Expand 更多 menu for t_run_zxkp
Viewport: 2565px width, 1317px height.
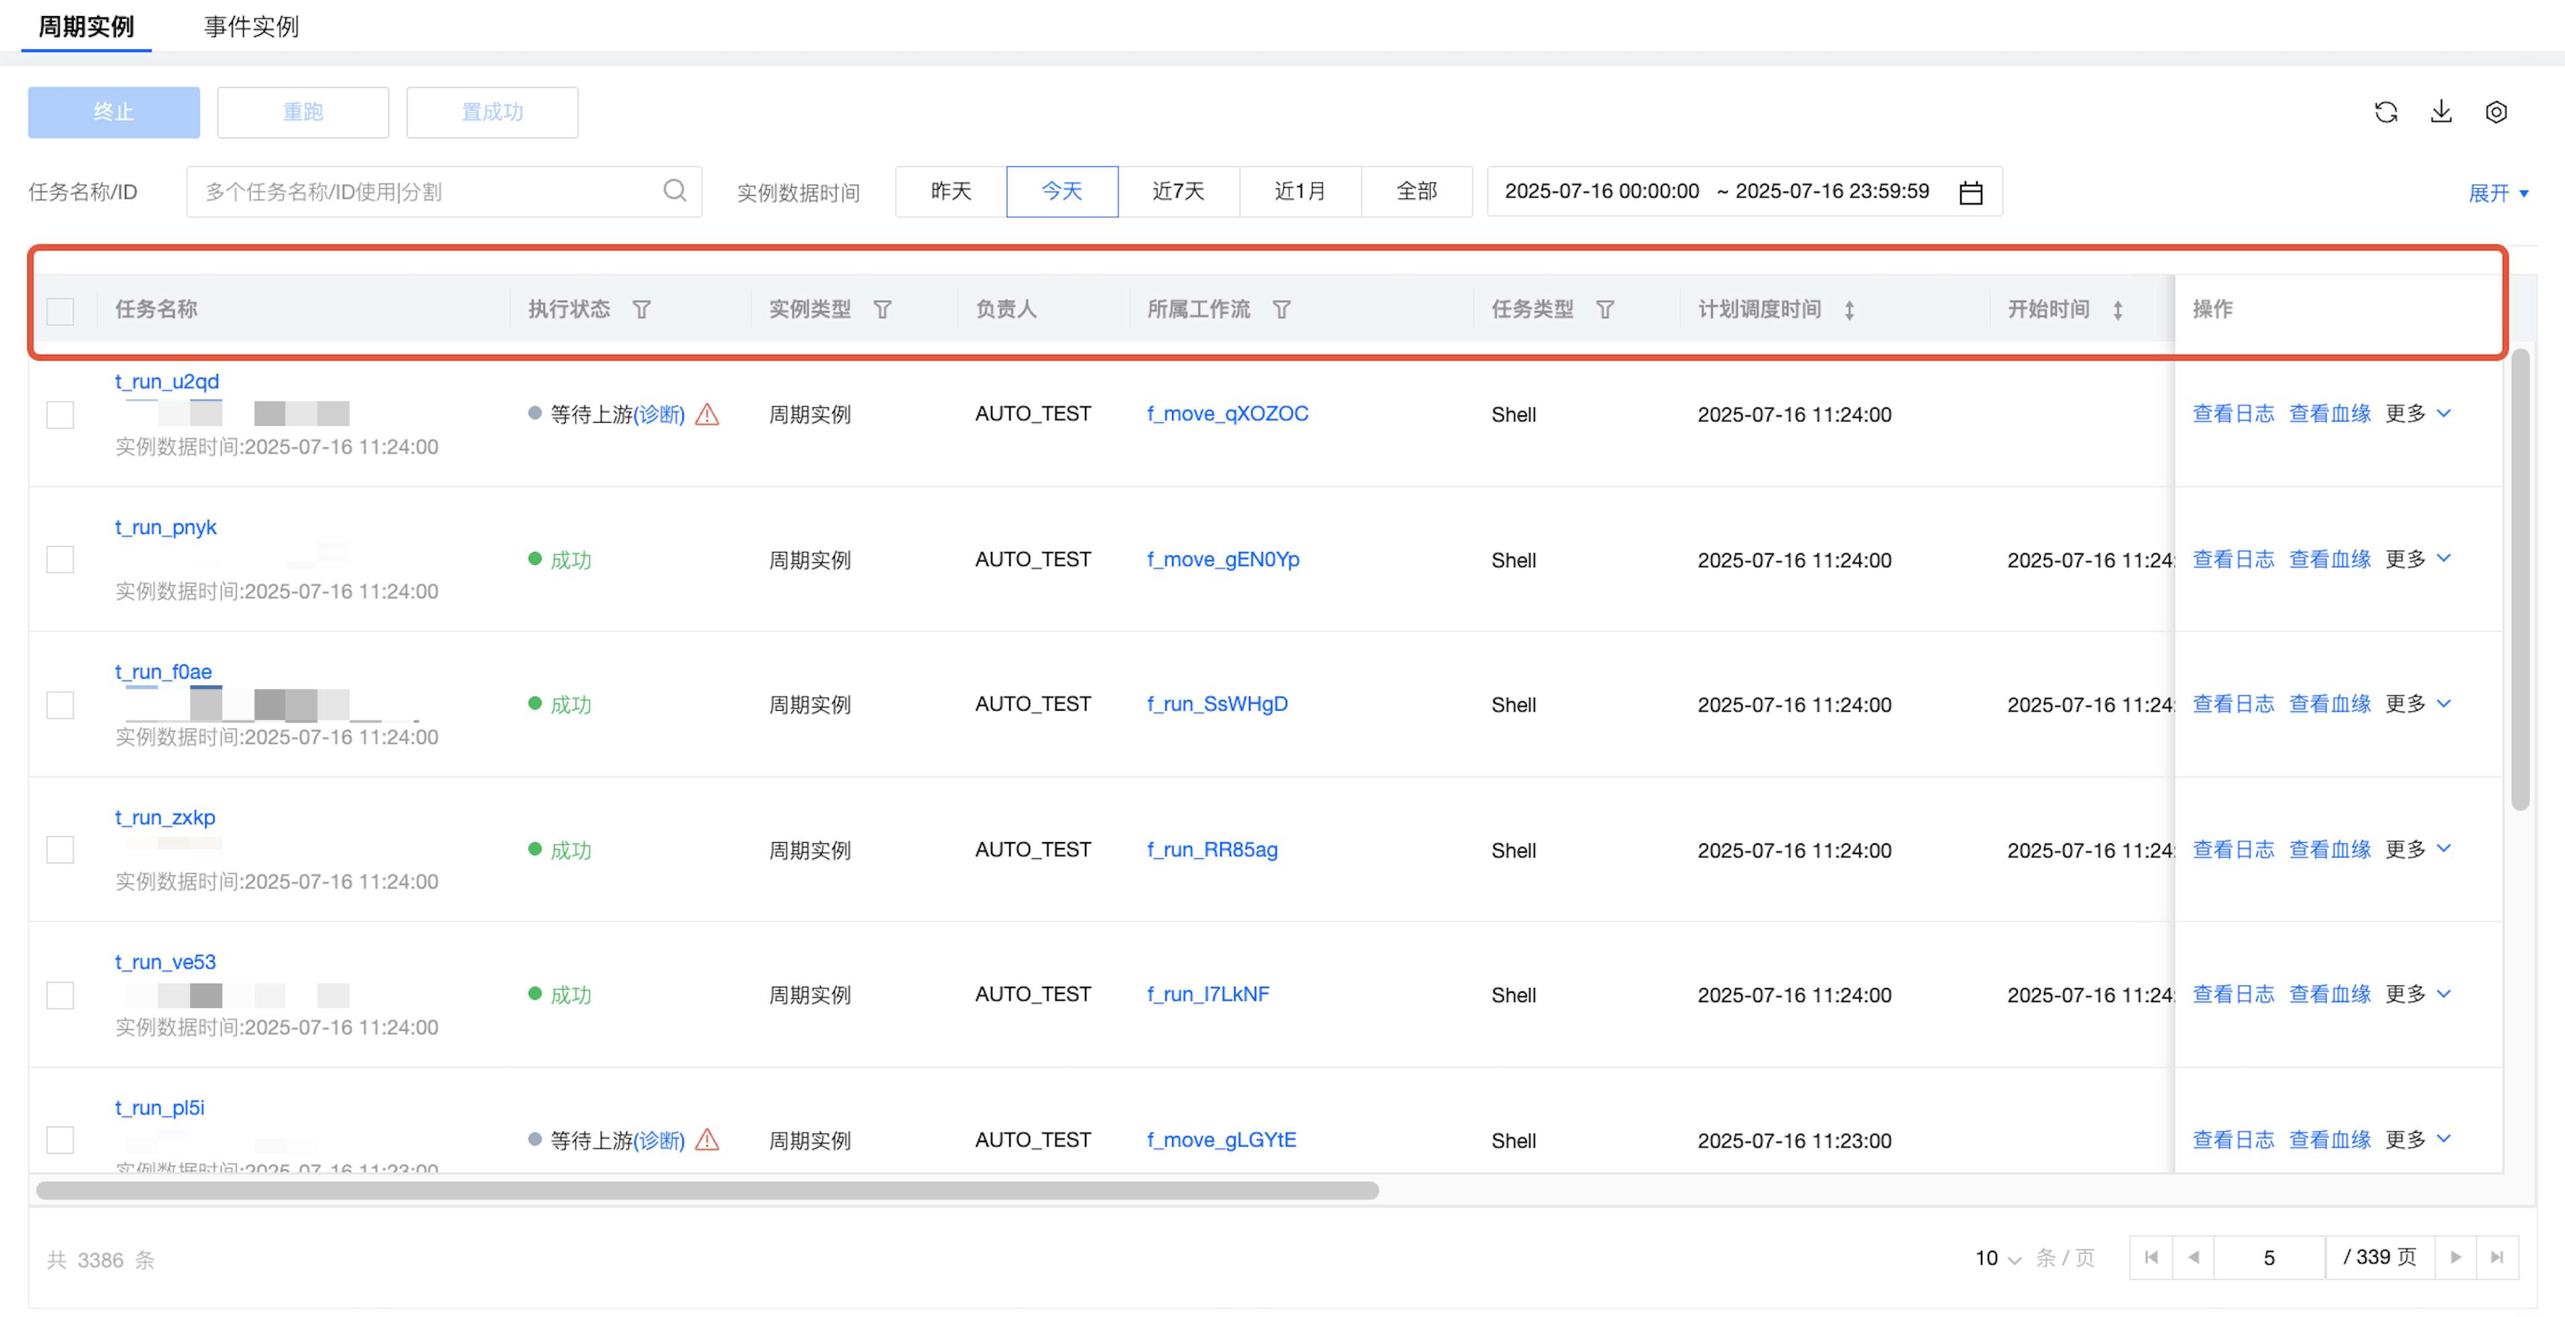[x=2418, y=849]
